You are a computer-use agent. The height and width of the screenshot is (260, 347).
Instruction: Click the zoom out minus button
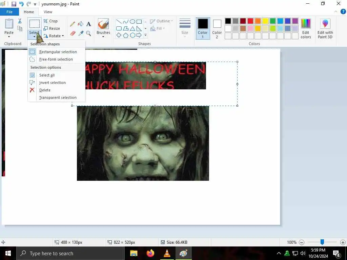tap(301, 242)
